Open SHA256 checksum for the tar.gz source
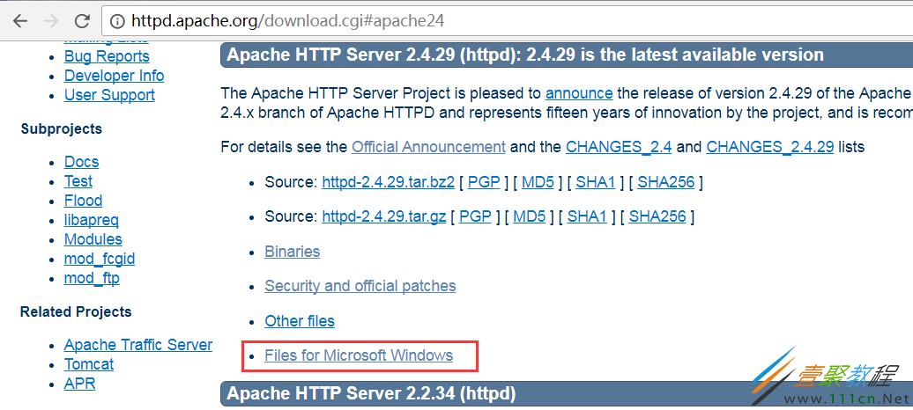 click(x=658, y=217)
